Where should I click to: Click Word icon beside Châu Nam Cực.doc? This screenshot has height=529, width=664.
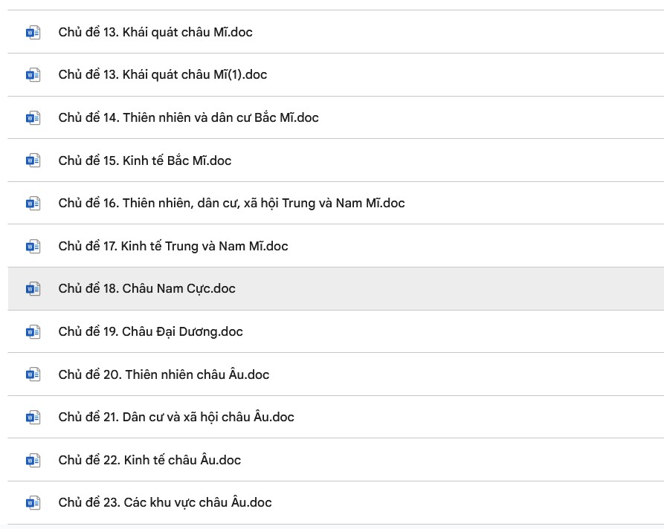click(33, 289)
